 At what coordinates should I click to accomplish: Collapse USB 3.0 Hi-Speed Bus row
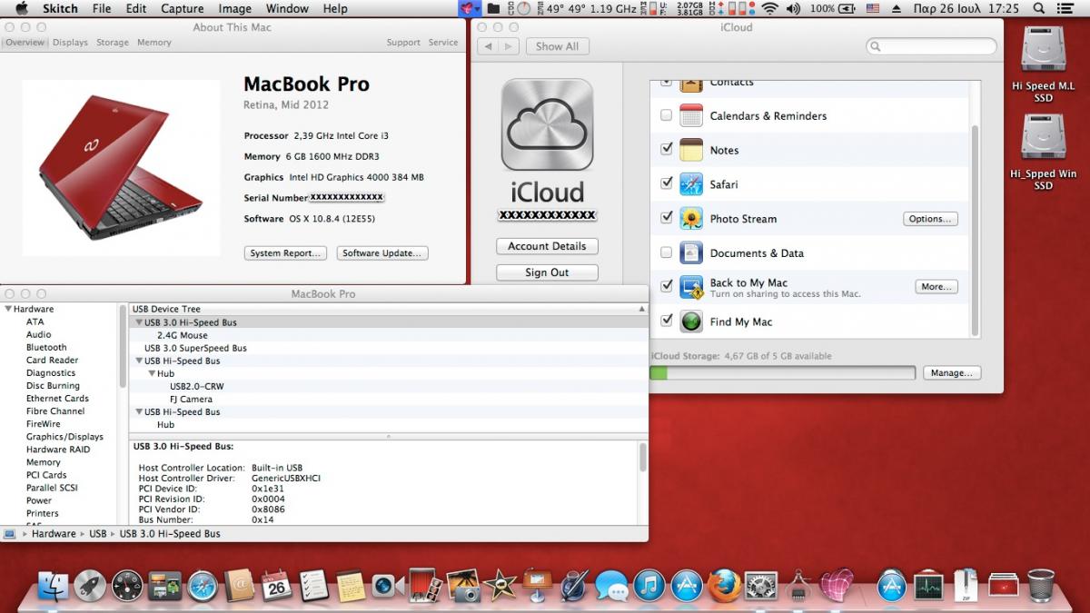(139, 322)
